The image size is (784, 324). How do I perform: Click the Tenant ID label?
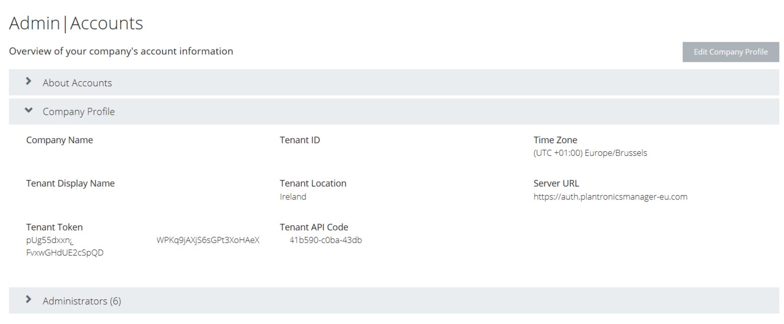coord(300,140)
